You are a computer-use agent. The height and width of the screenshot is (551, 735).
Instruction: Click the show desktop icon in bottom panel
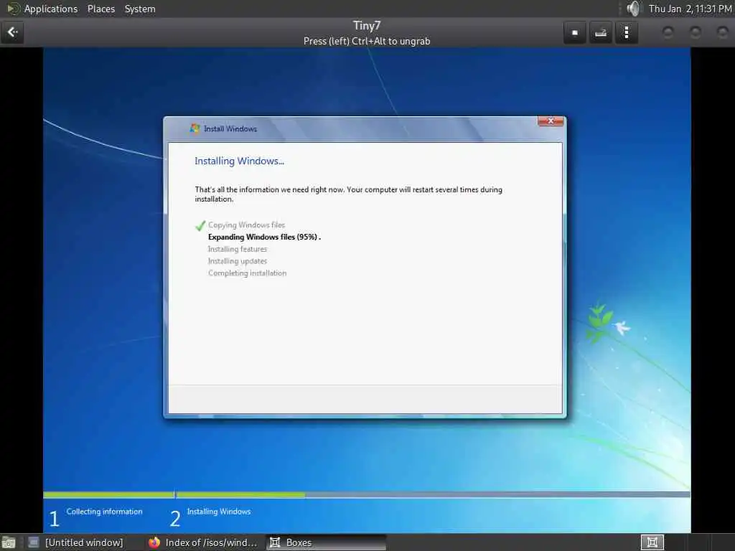pos(8,542)
